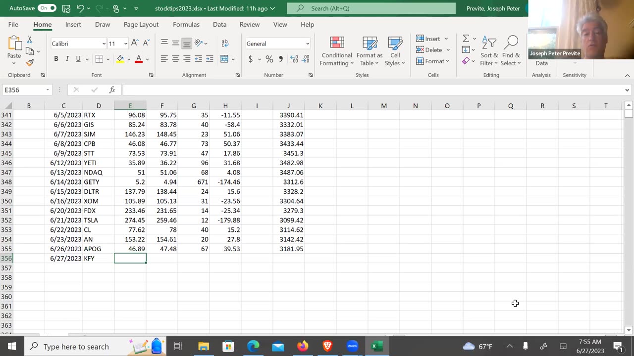Apply Comma Style format
Image resolution: width=634 pixels, height=356 pixels.
(281, 59)
